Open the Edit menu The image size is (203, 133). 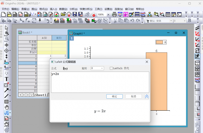[x=15, y=9]
